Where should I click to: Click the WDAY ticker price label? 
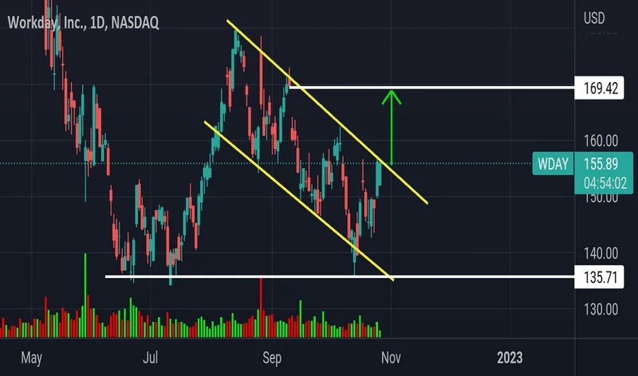[551, 165]
